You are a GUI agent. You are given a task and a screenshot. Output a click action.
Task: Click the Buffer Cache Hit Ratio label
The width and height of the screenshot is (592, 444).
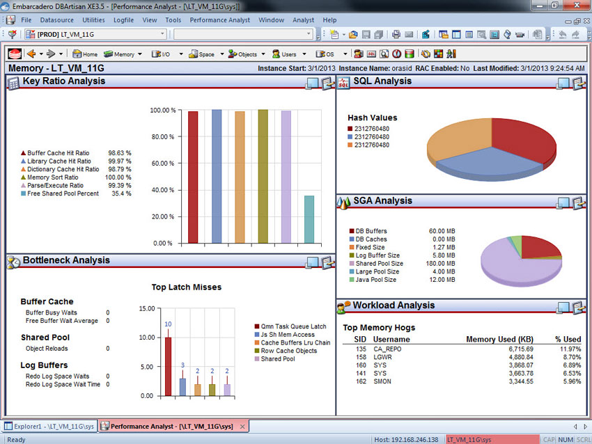(x=58, y=153)
